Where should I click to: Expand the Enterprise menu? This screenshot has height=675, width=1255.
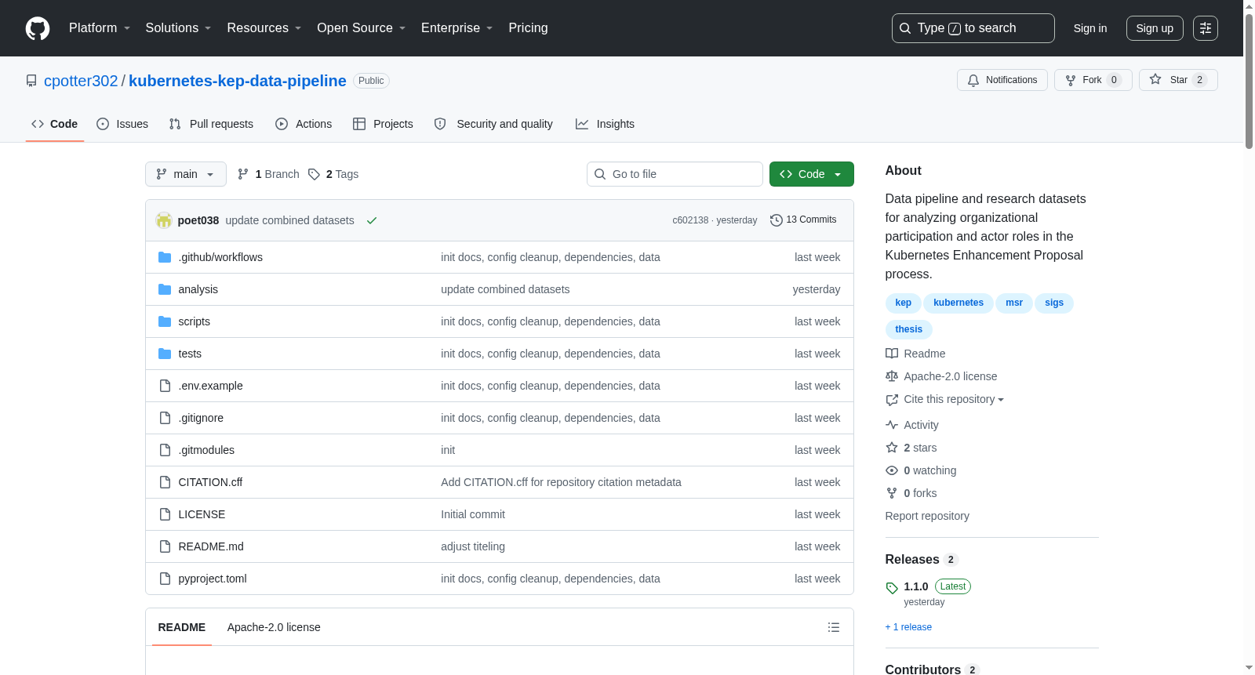click(457, 28)
